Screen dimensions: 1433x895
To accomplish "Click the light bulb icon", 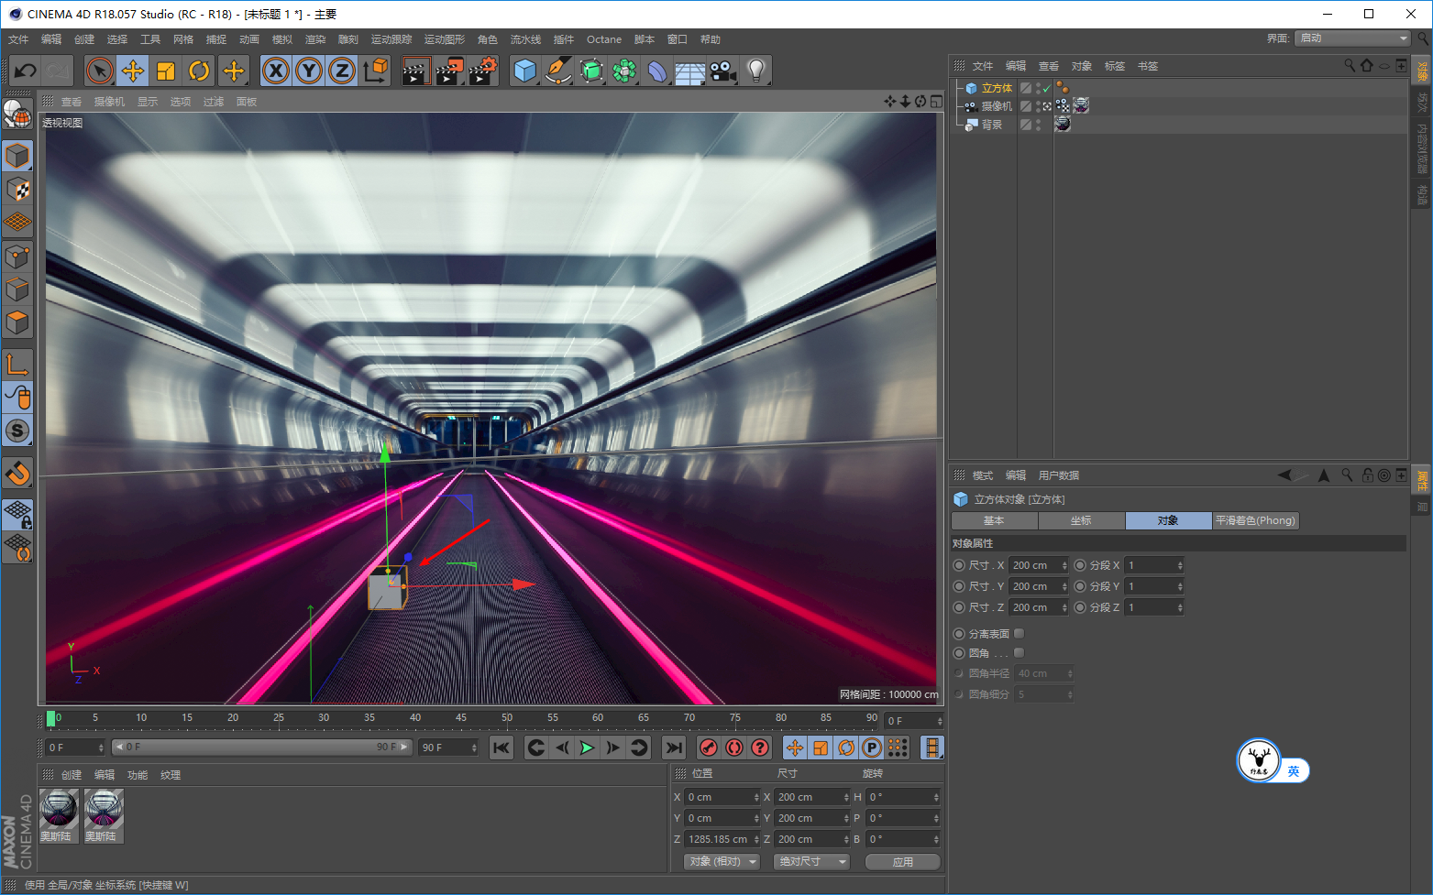I will [755, 71].
